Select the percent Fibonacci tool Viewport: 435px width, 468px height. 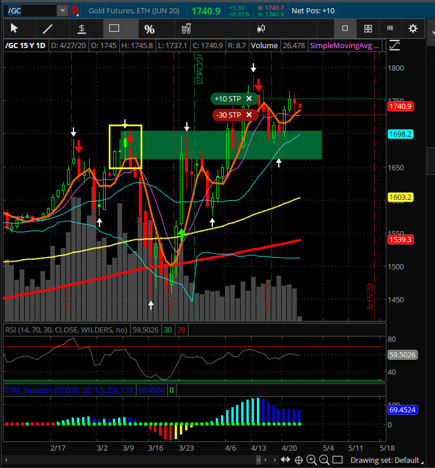[x=149, y=29]
